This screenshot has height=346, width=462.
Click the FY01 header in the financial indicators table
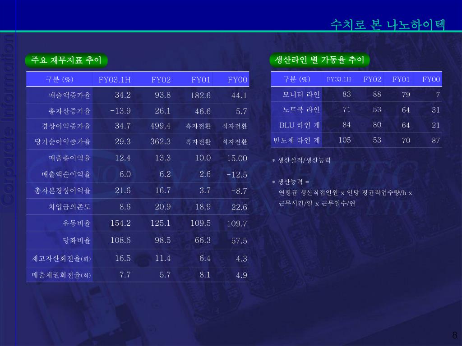(201, 80)
